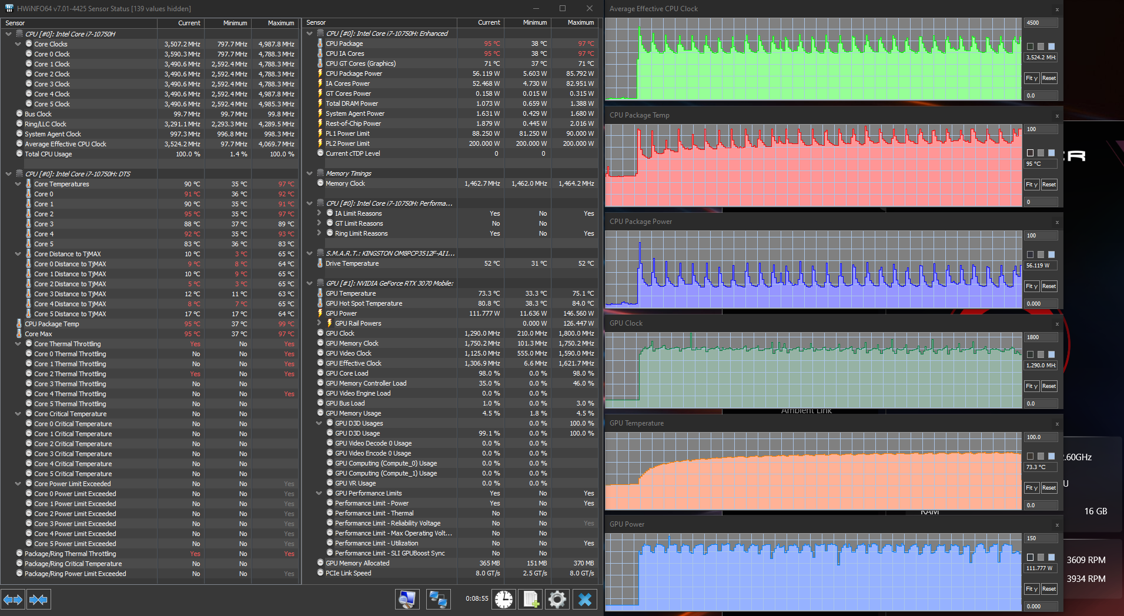
Task: Open the sensor monitor magnifier icon
Action: coord(407,599)
